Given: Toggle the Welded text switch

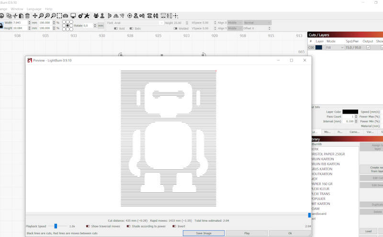Looking at the screenshot, I should [x=175, y=28].
